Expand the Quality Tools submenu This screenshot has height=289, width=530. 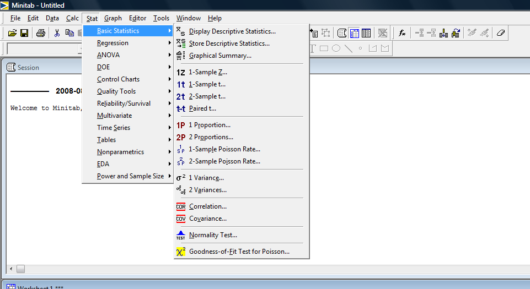click(x=128, y=91)
